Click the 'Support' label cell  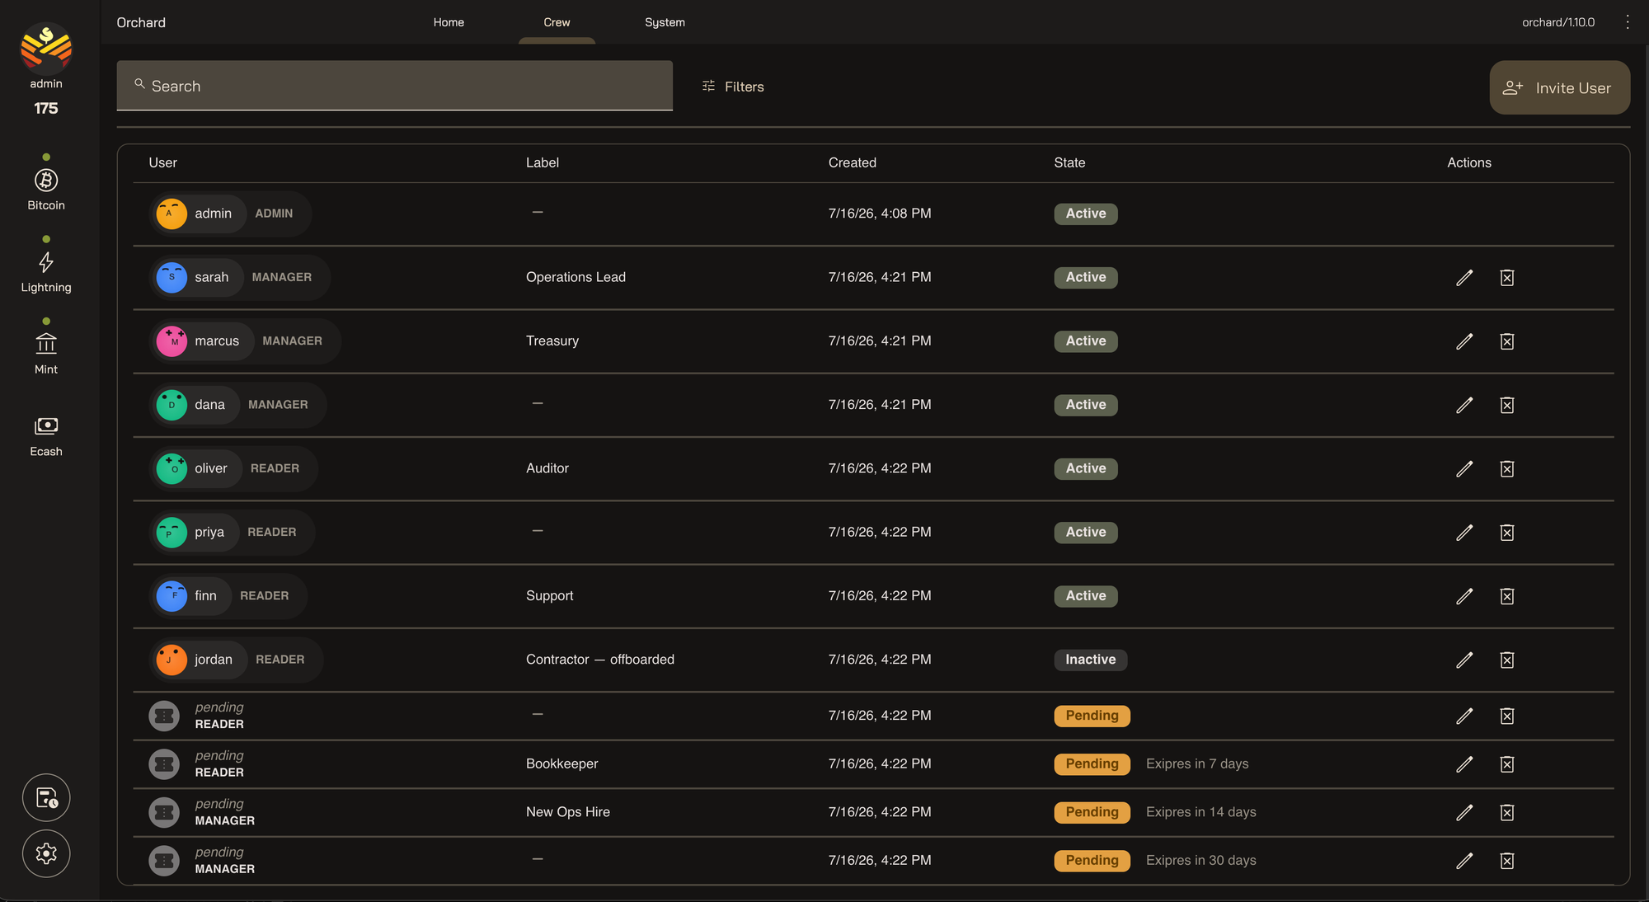pyautogui.click(x=549, y=596)
